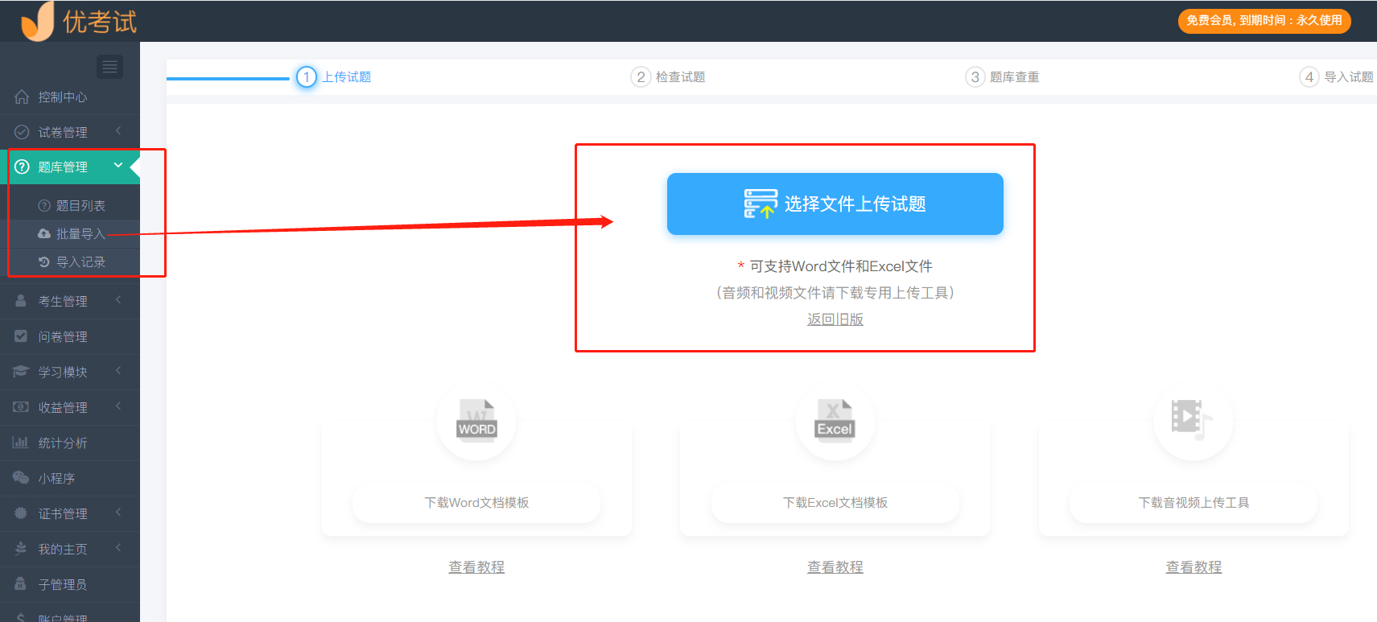Click the 证书管理 badge icon
The image size is (1377, 622).
pos(21,513)
